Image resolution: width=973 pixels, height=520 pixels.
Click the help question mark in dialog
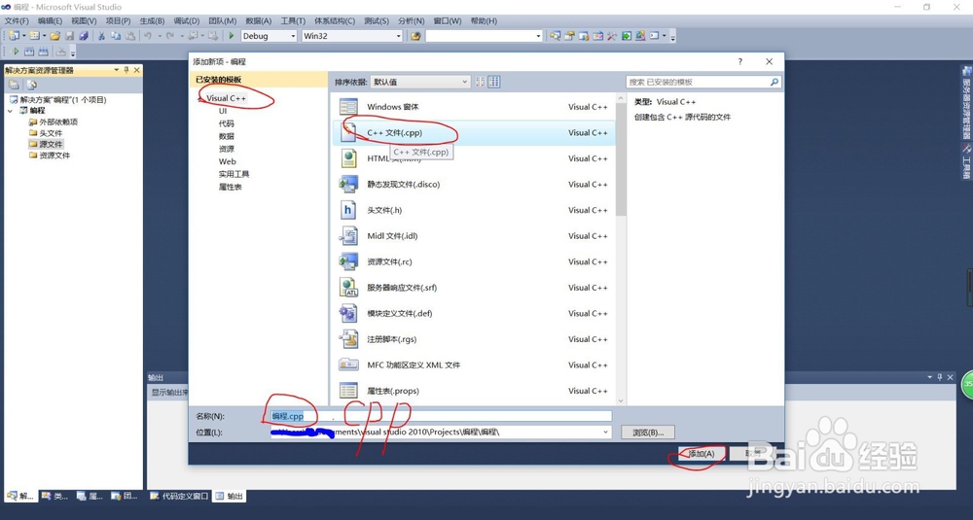click(x=739, y=61)
